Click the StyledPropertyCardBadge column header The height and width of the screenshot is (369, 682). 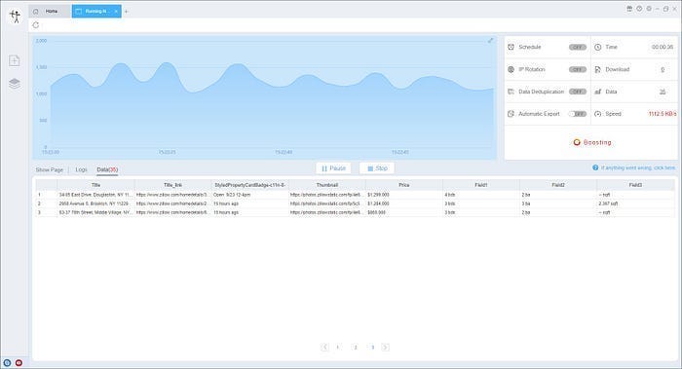[250, 185]
